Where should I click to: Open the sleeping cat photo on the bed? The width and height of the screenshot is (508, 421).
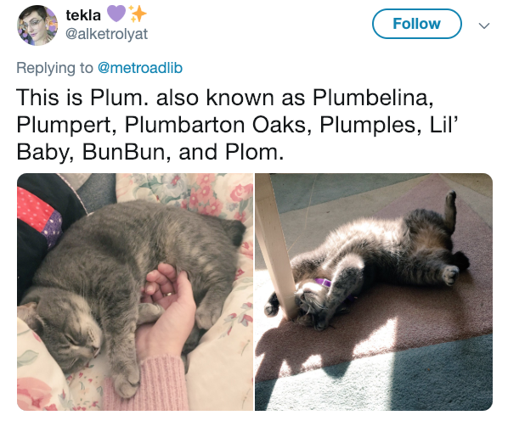pos(135,292)
